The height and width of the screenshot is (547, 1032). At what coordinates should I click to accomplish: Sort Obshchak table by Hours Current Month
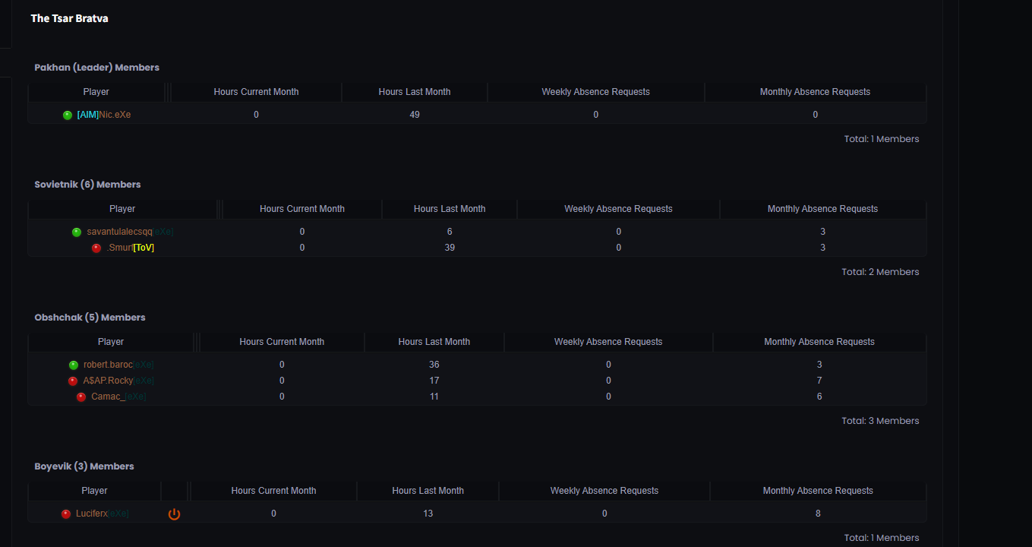282,342
